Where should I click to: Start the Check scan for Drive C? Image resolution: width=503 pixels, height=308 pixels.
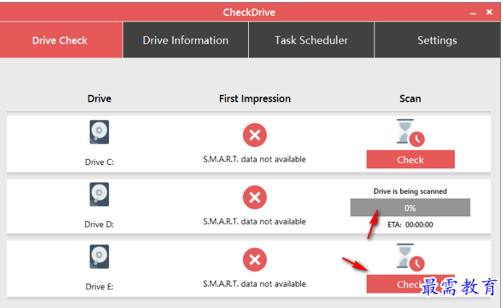(x=410, y=159)
